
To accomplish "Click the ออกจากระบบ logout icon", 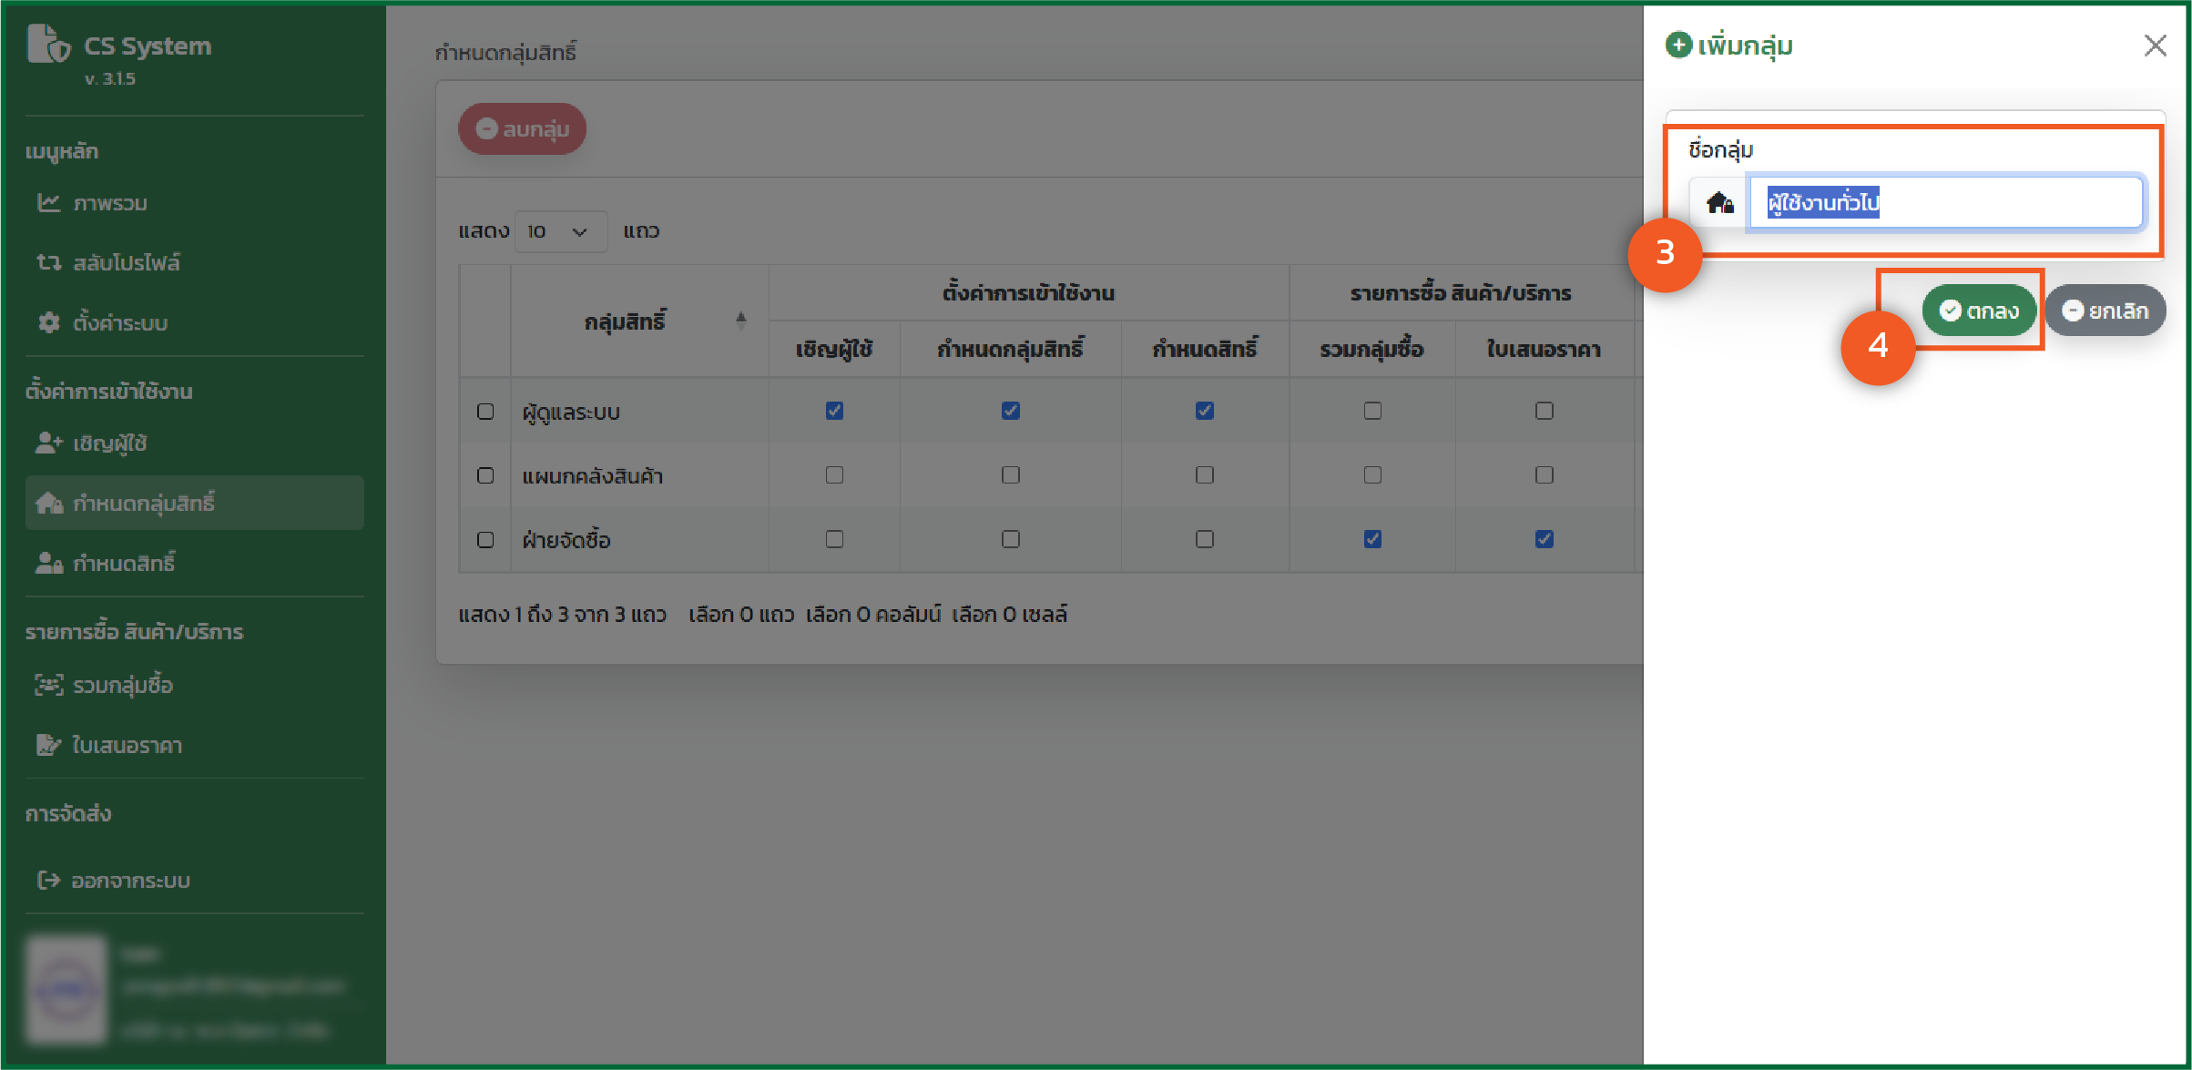I will pos(48,880).
